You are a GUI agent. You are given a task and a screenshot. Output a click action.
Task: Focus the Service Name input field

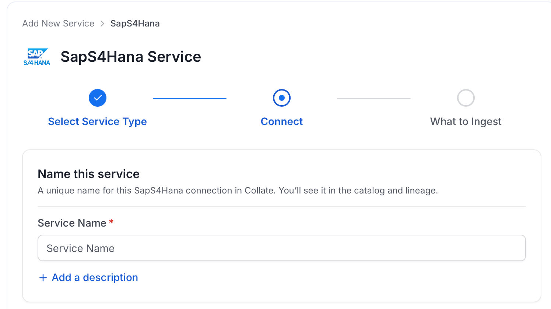point(282,248)
